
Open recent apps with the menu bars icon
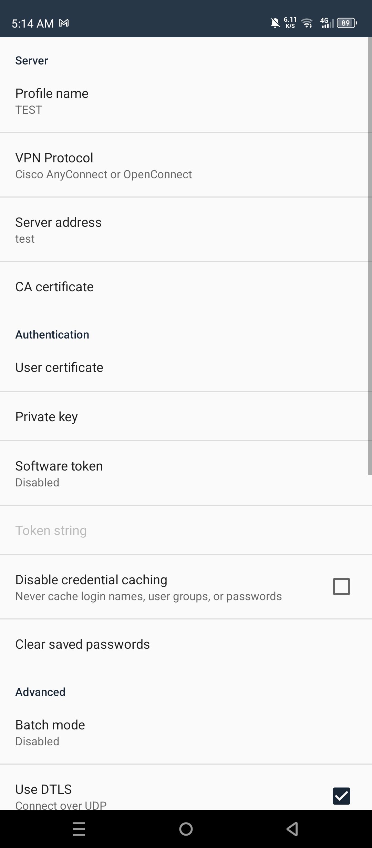click(79, 829)
